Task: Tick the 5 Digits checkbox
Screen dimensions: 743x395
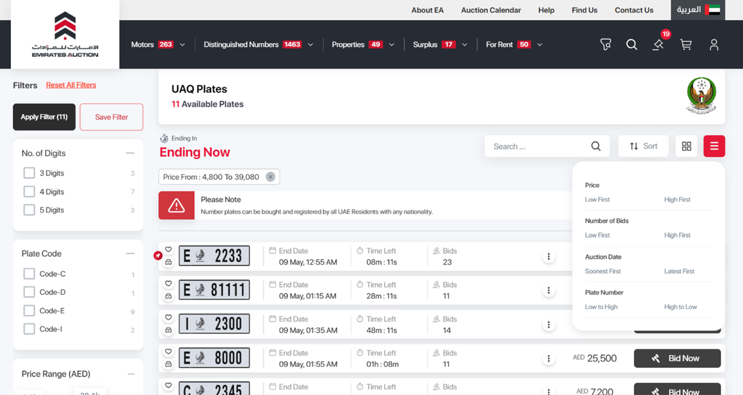Action: click(29, 210)
